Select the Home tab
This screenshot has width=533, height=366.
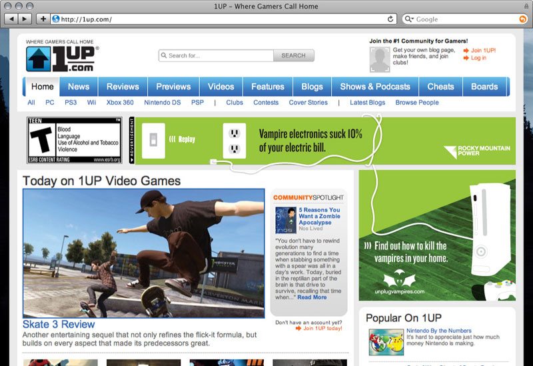[x=43, y=87]
